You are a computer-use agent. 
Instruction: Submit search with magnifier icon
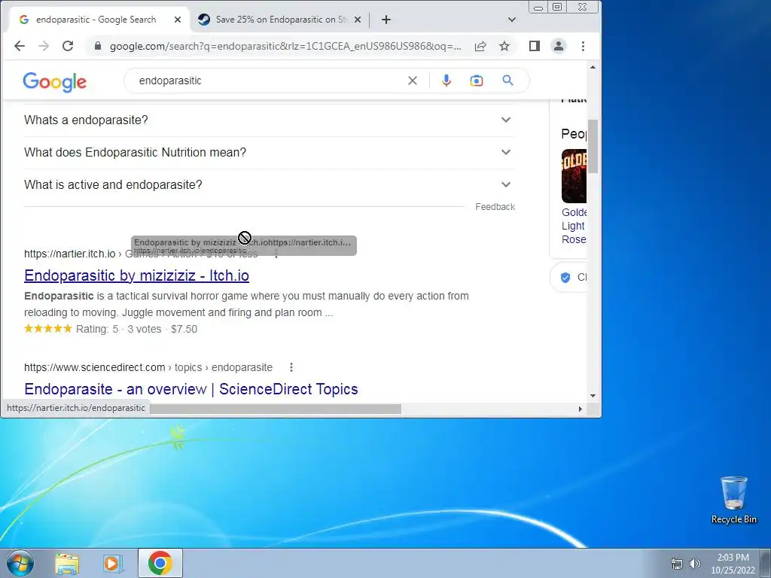pyautogui.click(x=508, y=81)
